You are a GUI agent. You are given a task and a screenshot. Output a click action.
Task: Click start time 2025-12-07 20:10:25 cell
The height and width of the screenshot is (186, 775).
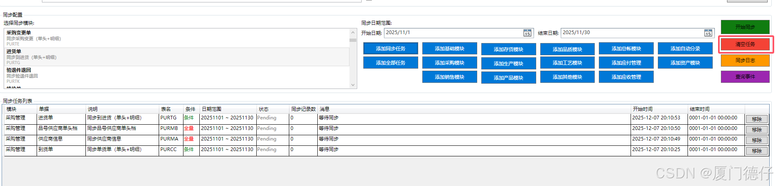[x=659, y=150]
